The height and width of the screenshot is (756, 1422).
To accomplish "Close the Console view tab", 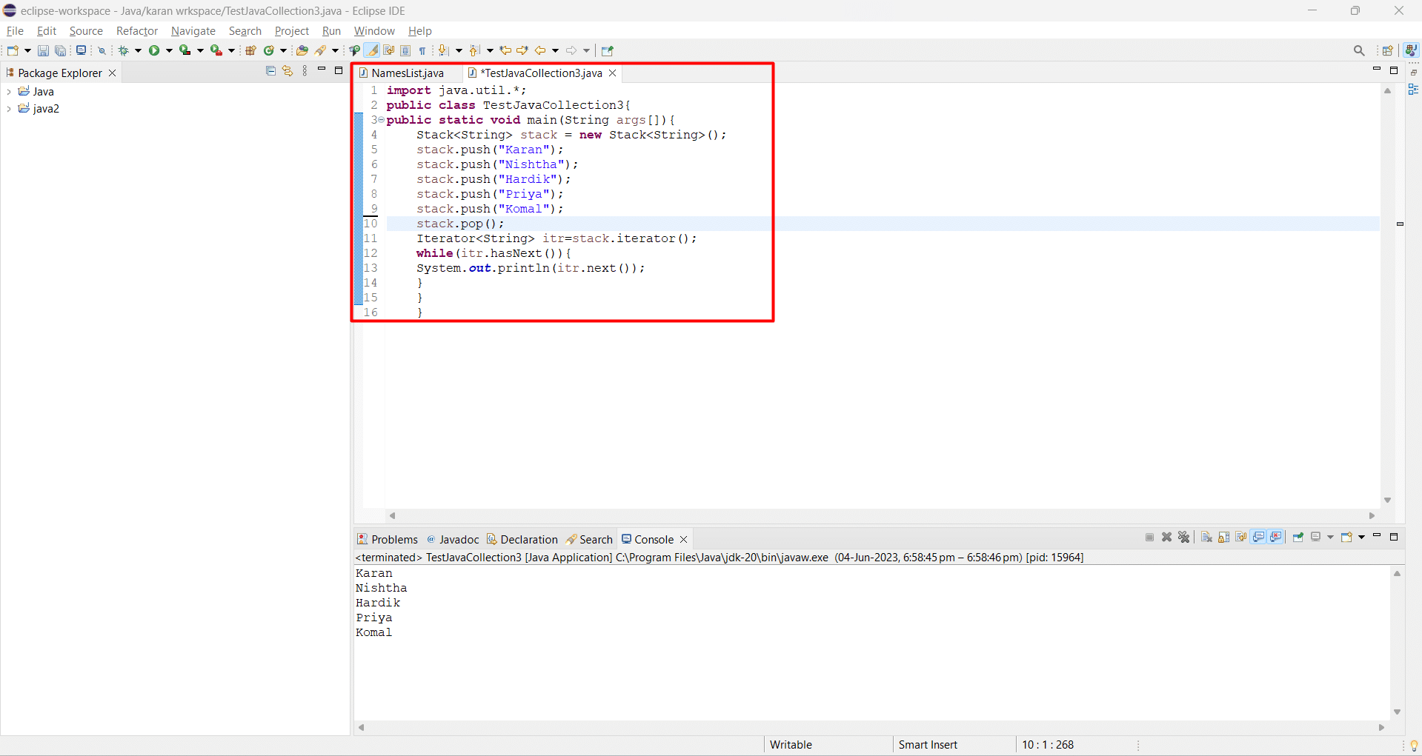I will tap(684, 539).
